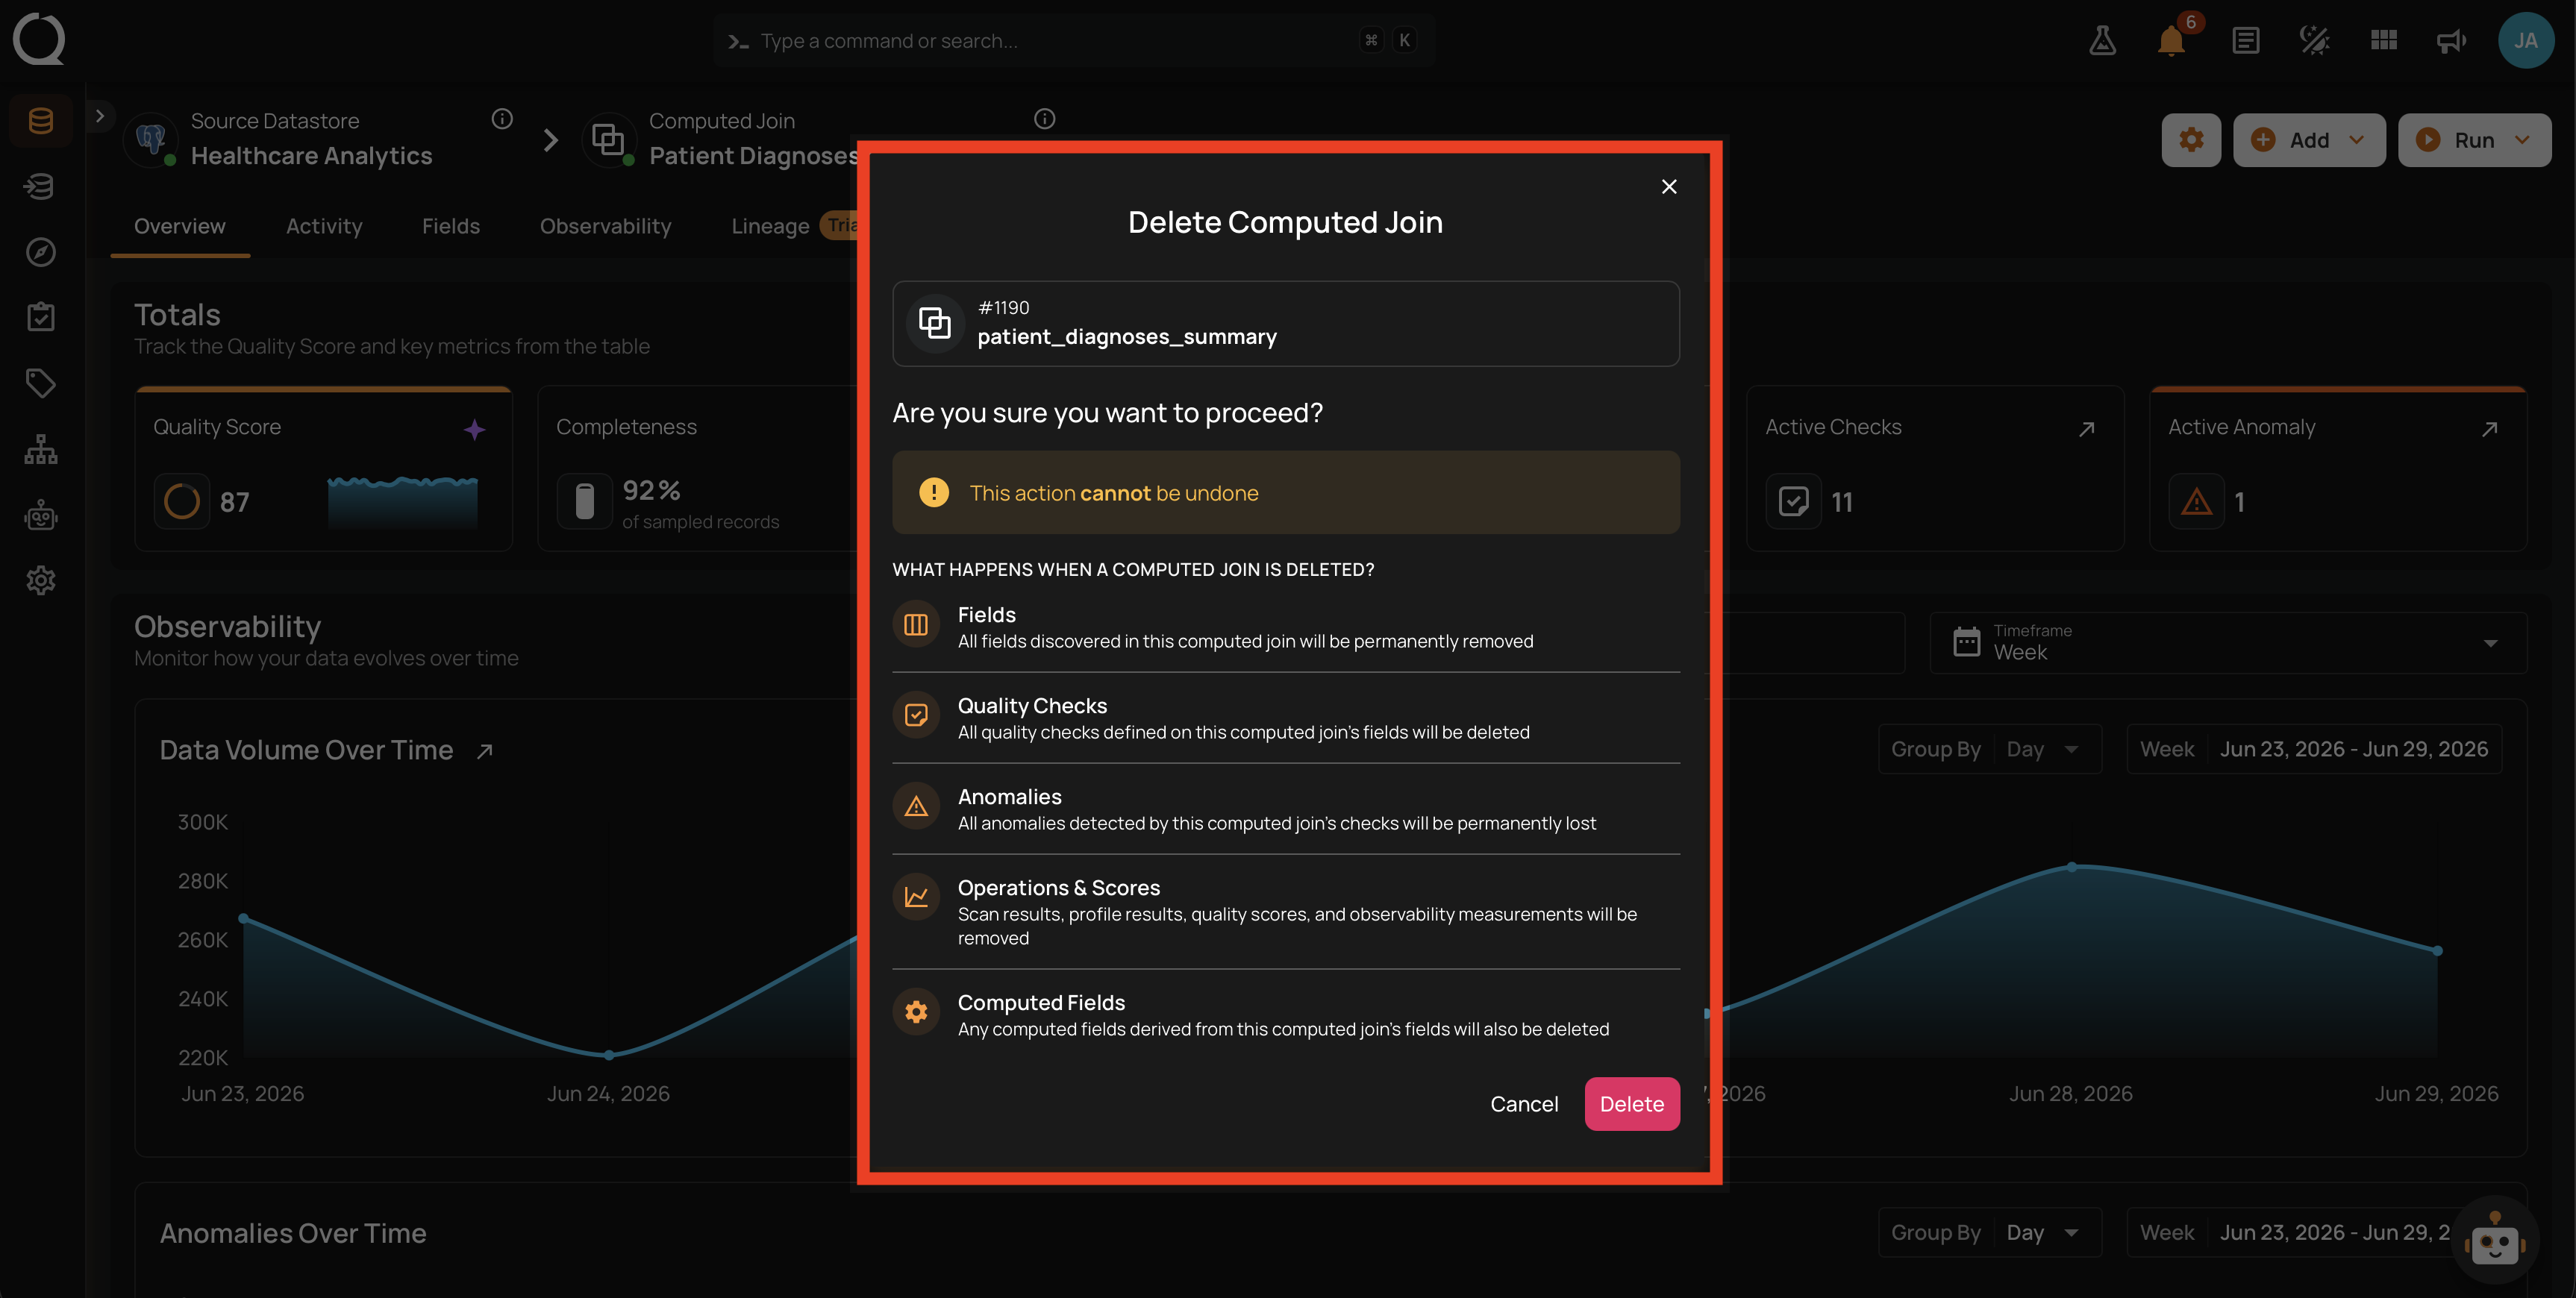Open the apps grid icon
The image size is (2576, 1298).
point(2383,40)
